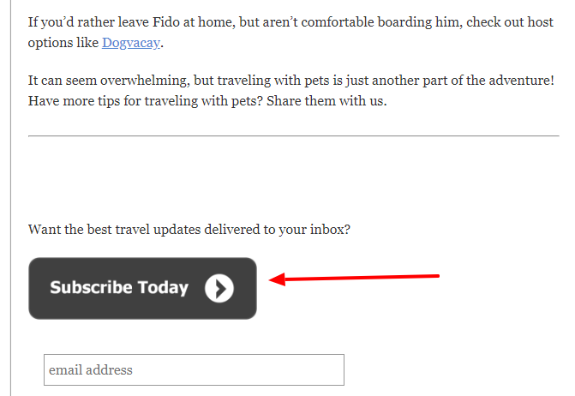Focus the email address input field
This screenshot has height=396, width=575.
coord(194,369)
